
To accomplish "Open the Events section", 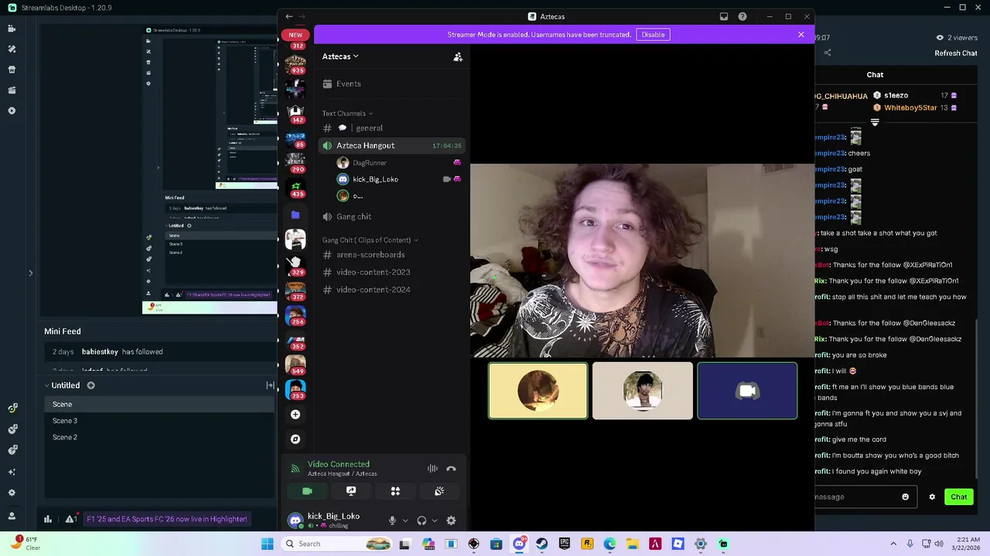I will coord(391,83).
